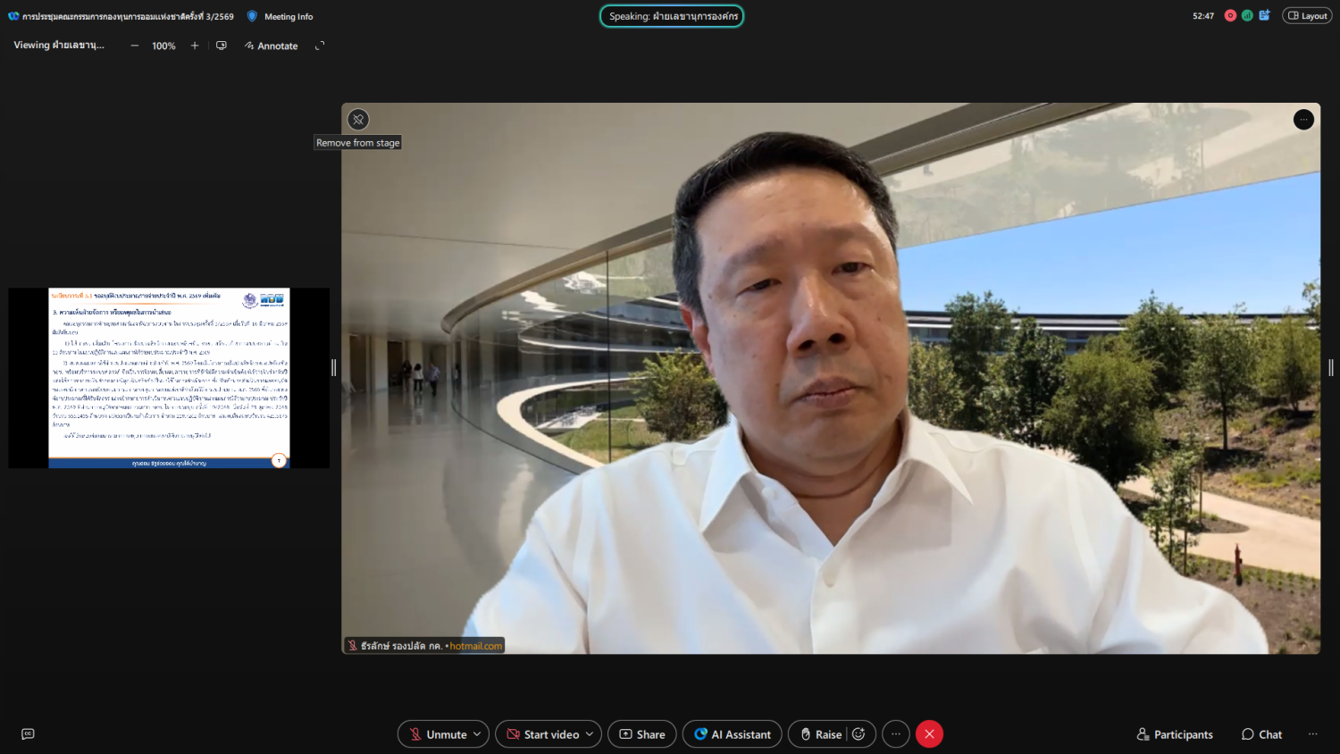Click the red leave meeting button
The width and height of the screenshot is (1340, 754).
[x=929, y=734]
